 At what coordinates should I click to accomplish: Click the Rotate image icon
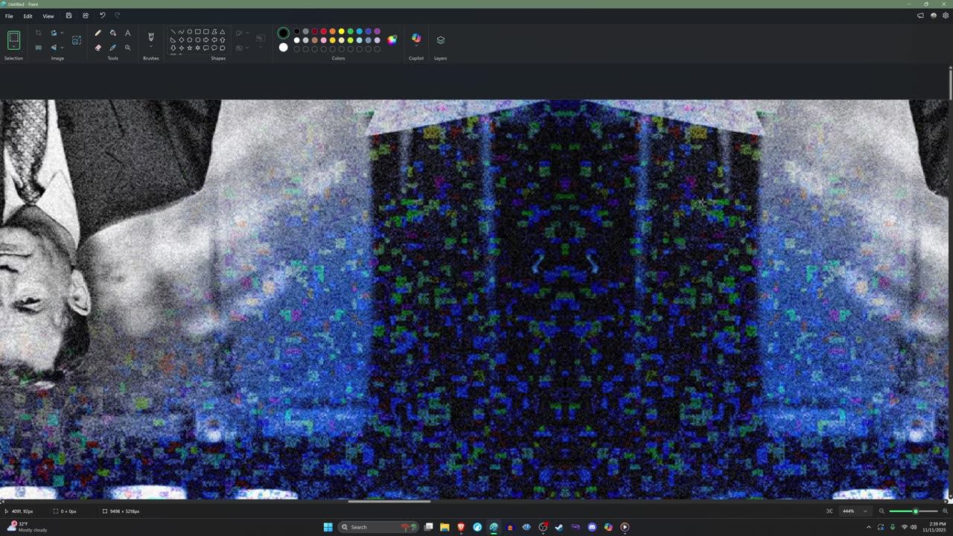[54, 33]
